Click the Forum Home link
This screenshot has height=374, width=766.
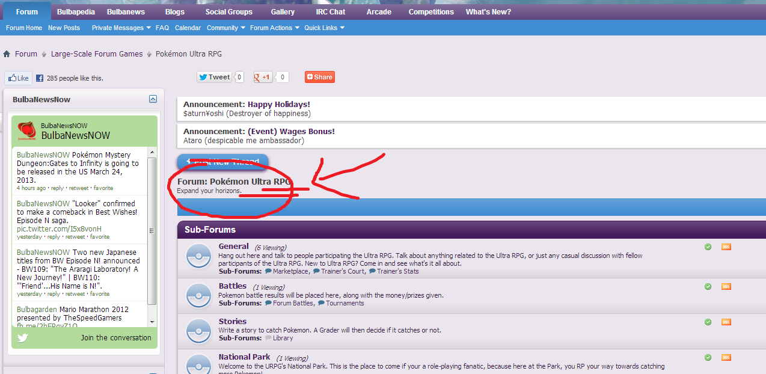coord(24,28)
